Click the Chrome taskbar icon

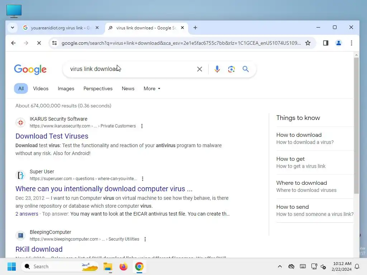139,266
